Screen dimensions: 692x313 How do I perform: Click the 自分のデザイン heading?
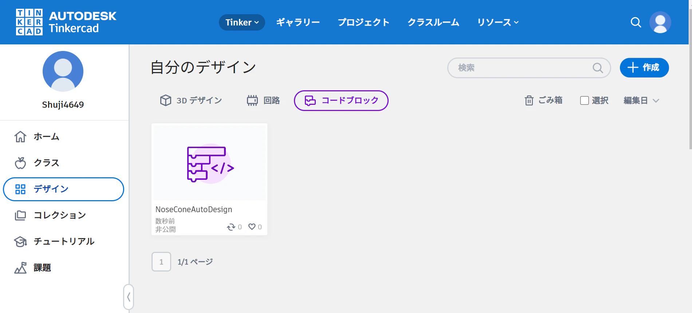[x=203, y=67]
